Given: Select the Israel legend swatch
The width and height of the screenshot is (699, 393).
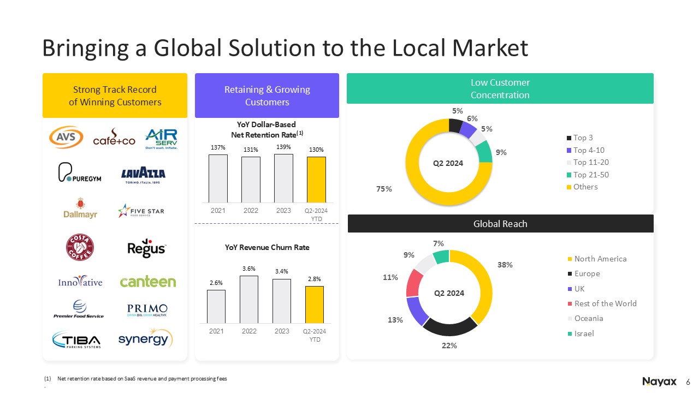Looking at the screenshot, I should [x=570, y=334].
